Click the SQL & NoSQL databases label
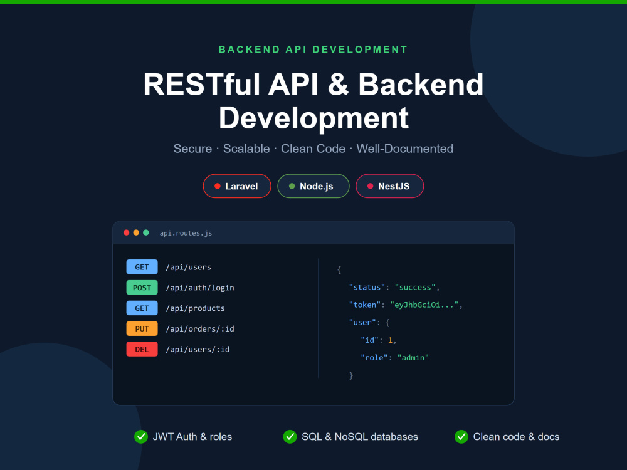The height and width of the screenshot is (470, 627). click(360, 437)
